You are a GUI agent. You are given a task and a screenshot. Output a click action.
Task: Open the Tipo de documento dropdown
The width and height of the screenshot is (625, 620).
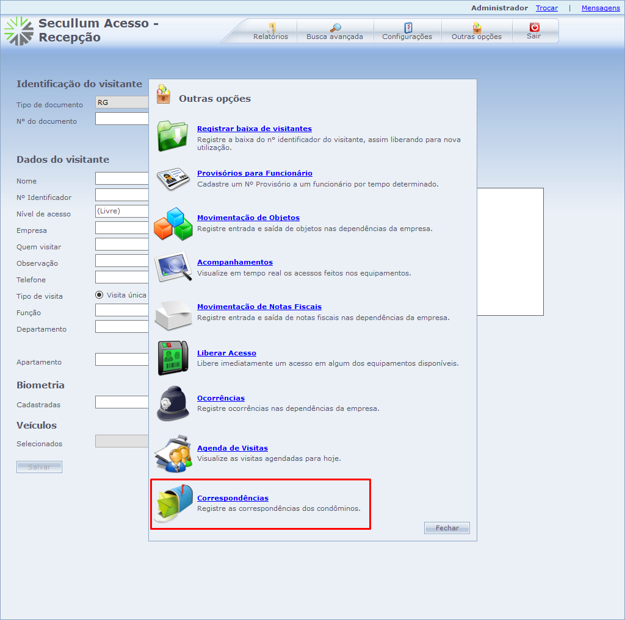[x=122, y=102]
